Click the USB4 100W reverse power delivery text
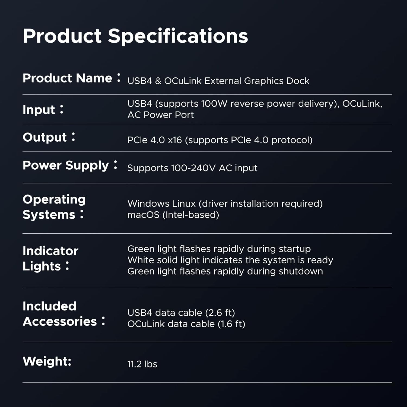This screenshot has width=407, height=407. click(x=233, y=104)
